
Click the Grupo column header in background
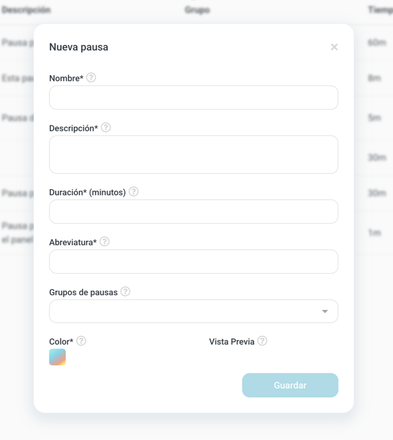tap(197, 10)
